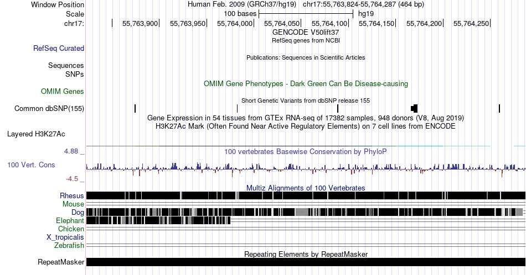Click Short Genetic Variants from dbSNP title
The width and height of the screenshot is (526, 275).
pos(306,101)
